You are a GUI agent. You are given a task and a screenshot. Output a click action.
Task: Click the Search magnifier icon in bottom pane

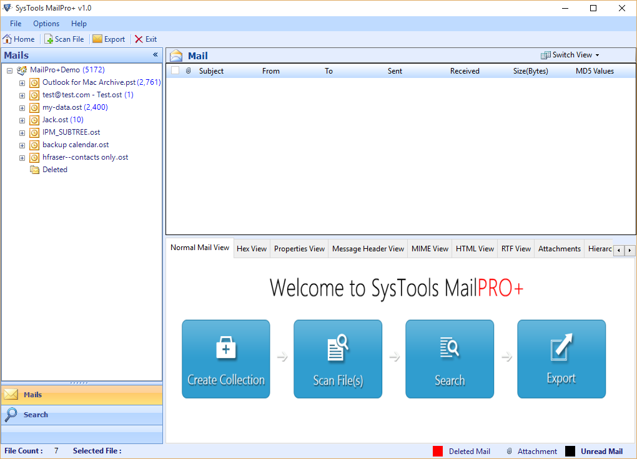coord(11,414)
